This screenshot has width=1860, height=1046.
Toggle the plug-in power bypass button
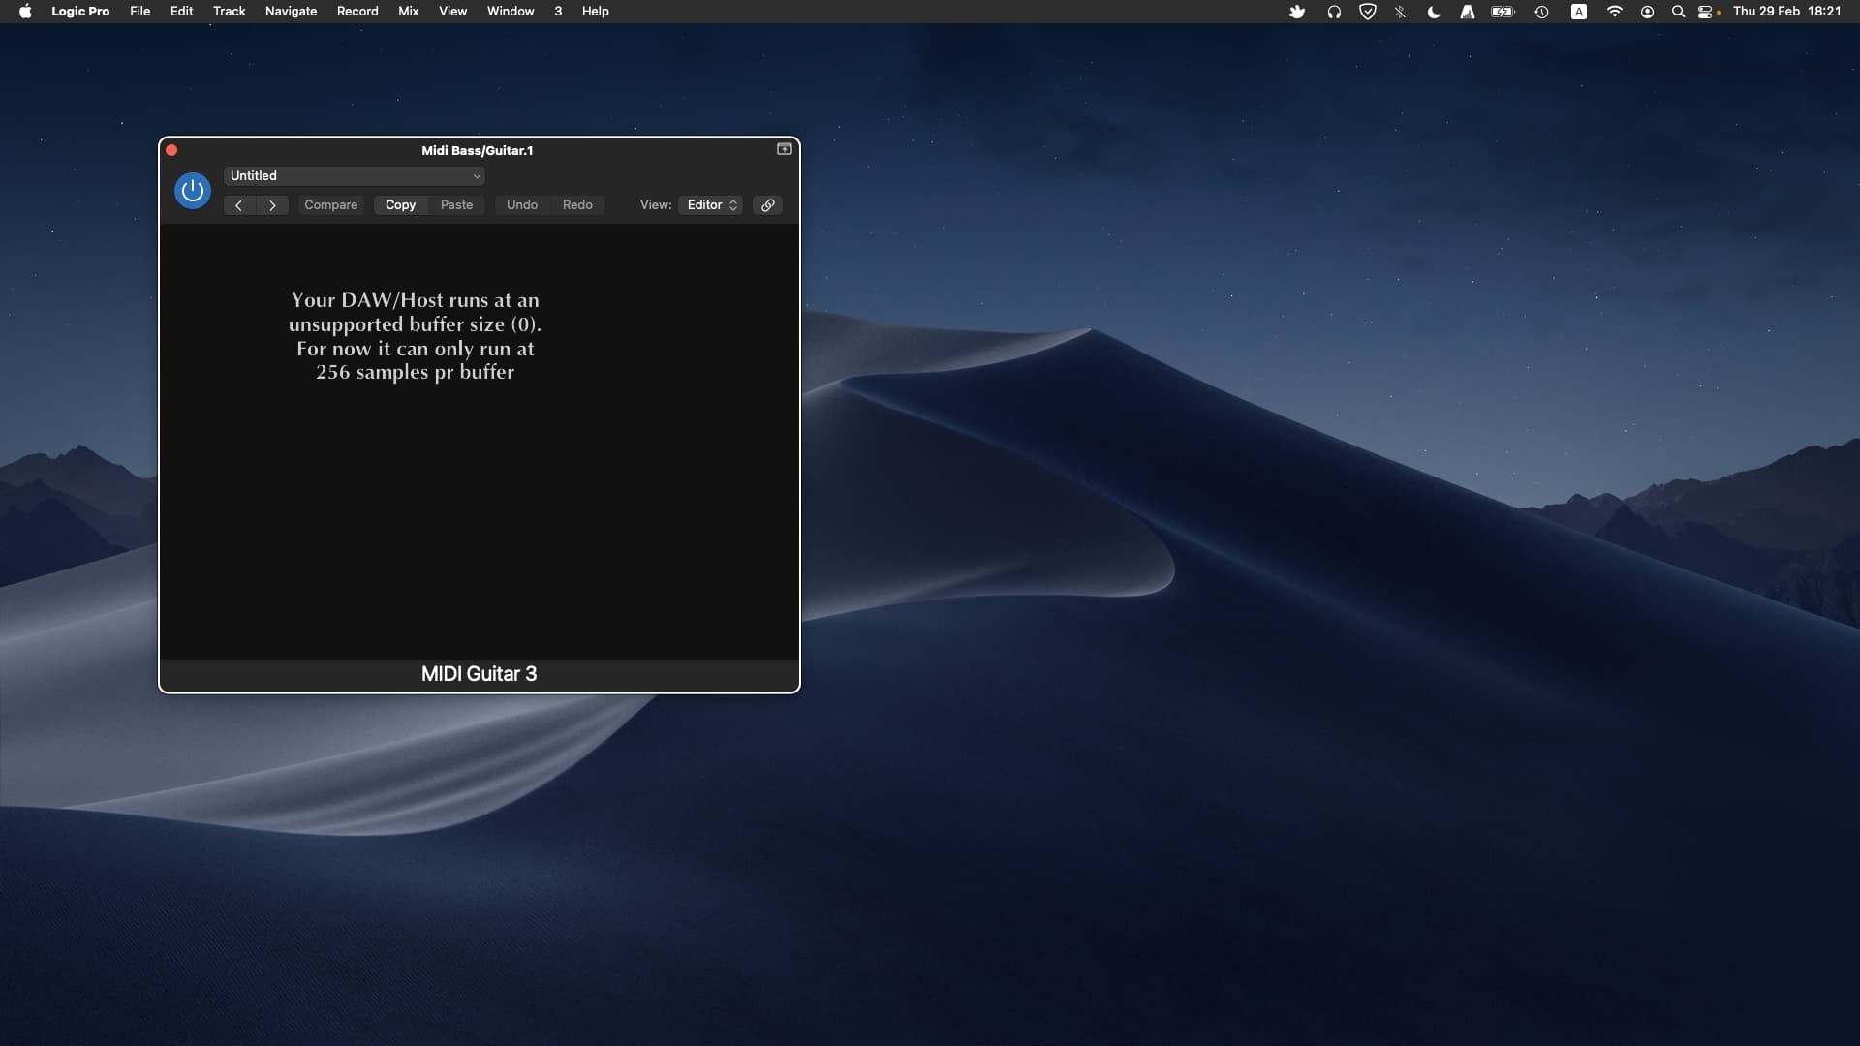(193, 191)
